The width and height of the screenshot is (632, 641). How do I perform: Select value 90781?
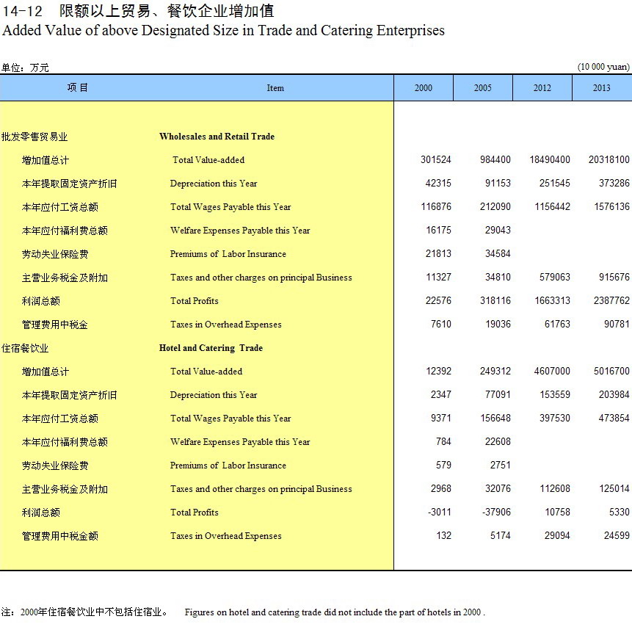pos(617,325)
